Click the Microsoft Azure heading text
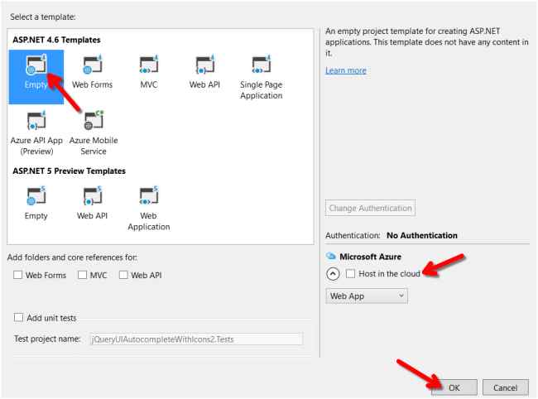This screenshot has height=399, width=538. click(371, 257)
